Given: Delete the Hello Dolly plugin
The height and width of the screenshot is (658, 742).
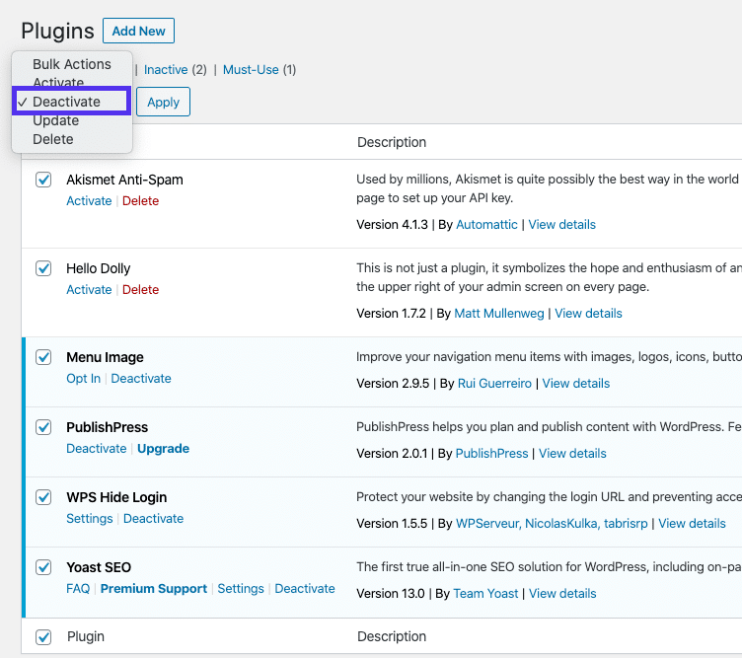Looking at the screenshot, I should click(x=140, y=290).
